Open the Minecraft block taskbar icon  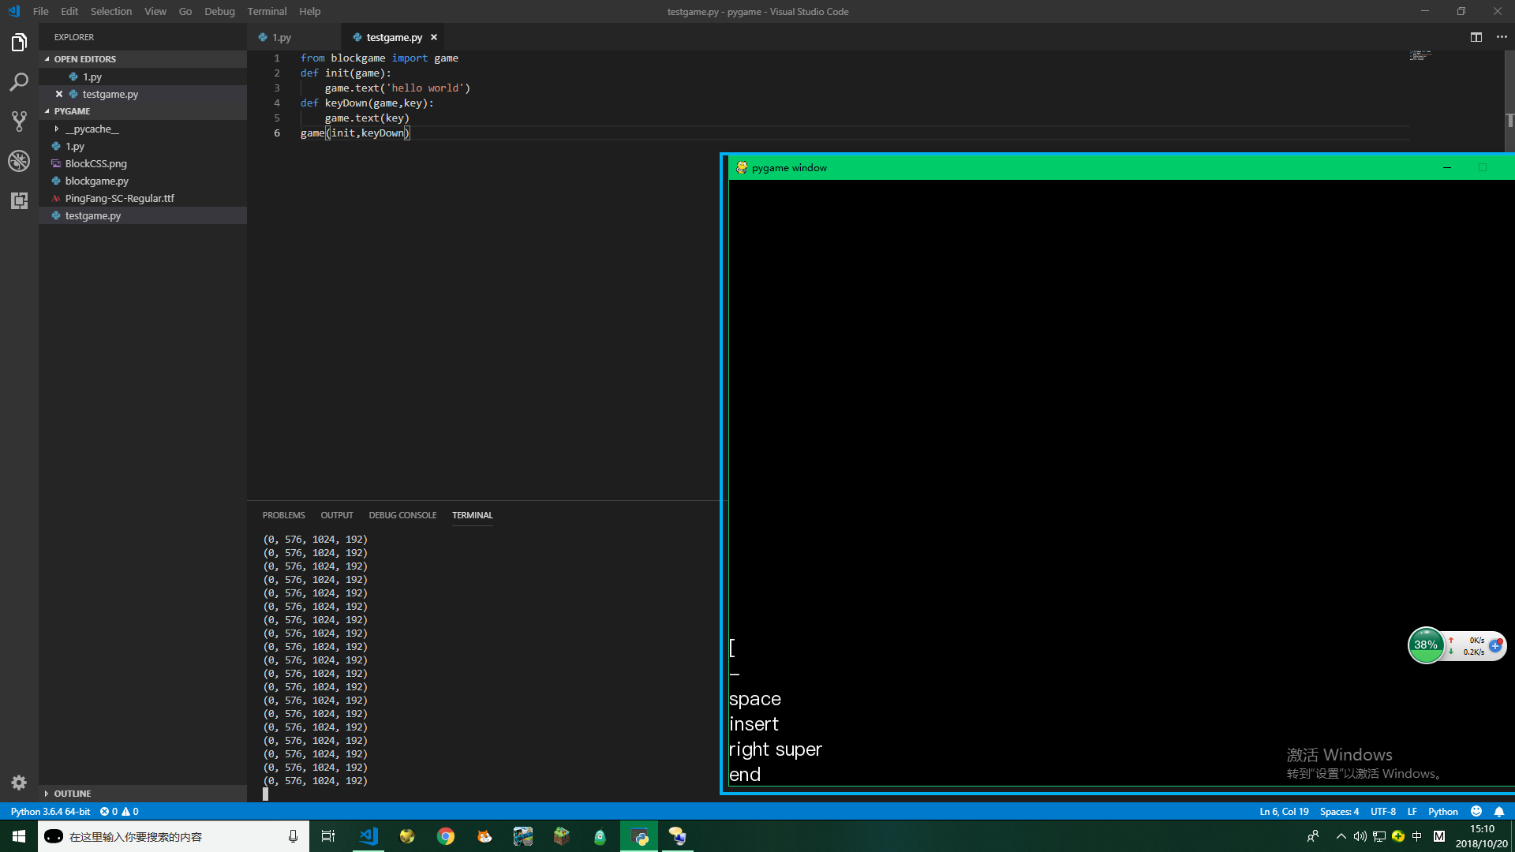point(562,836)
